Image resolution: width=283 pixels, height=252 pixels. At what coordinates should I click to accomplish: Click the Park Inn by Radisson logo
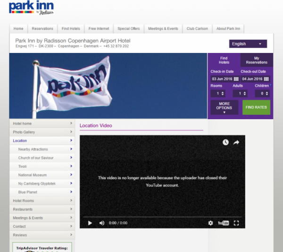point(31,8)
